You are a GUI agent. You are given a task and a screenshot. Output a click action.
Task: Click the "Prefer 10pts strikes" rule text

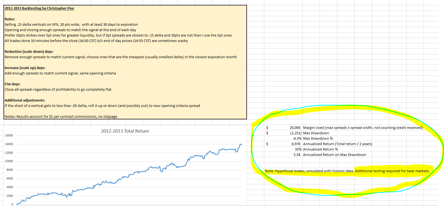point(118,35)
